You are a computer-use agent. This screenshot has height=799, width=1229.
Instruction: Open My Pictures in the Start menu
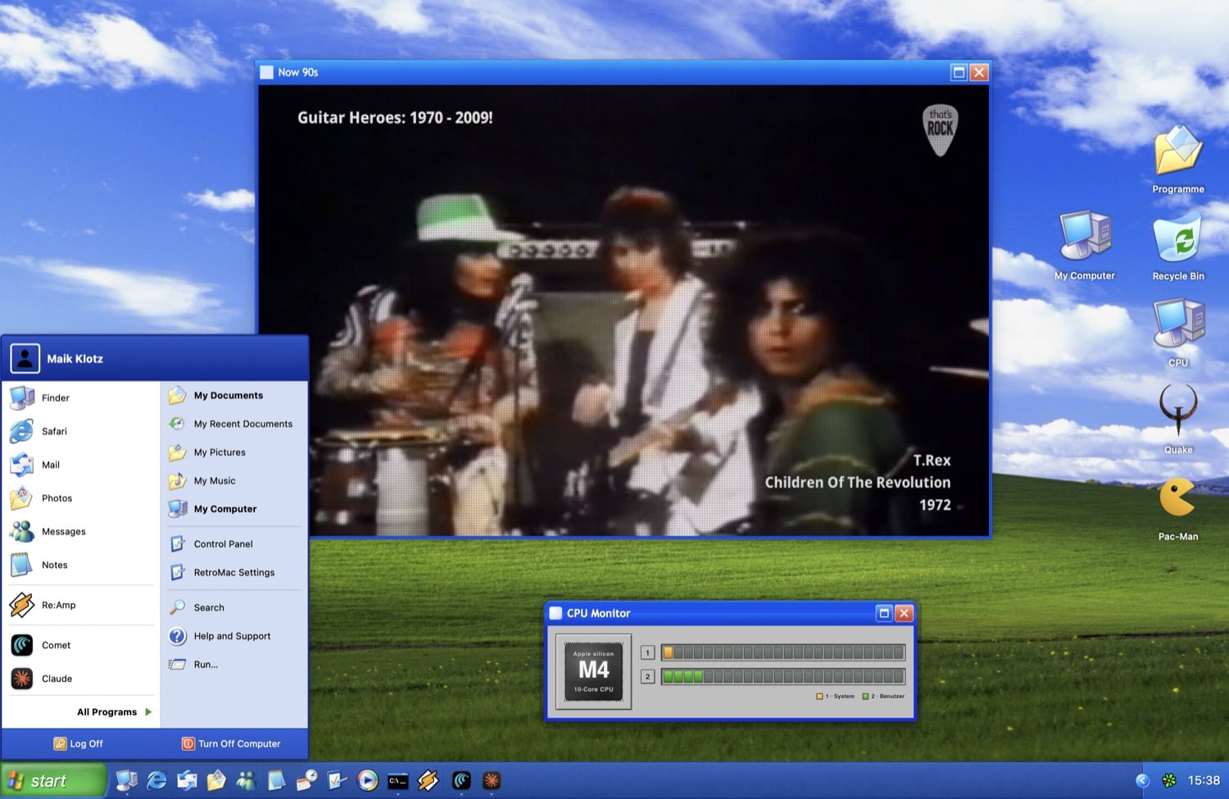(234, 452)
